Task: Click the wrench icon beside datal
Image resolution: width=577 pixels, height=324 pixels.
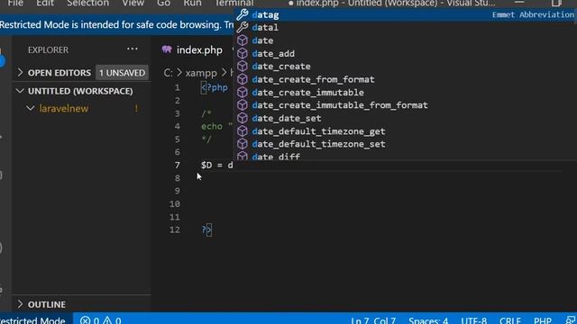Action: [243, 27]
